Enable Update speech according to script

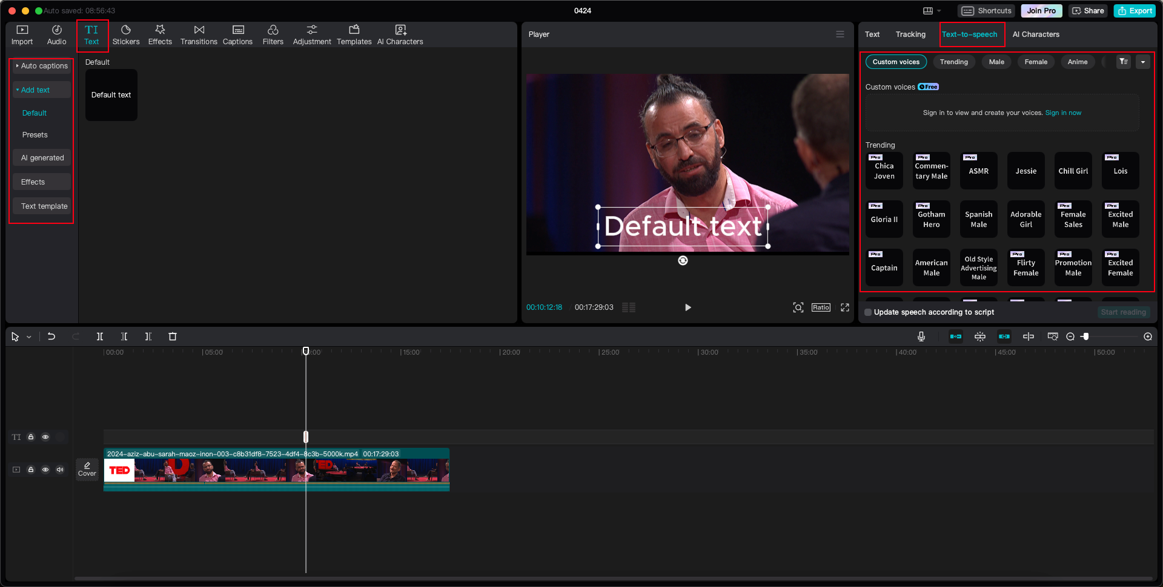(868, 312)
